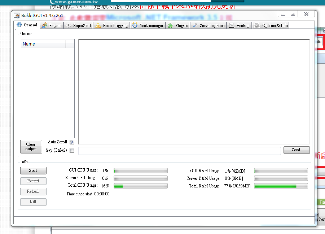
Task: Sort the player list by Name column
Action: coord(43,44)
